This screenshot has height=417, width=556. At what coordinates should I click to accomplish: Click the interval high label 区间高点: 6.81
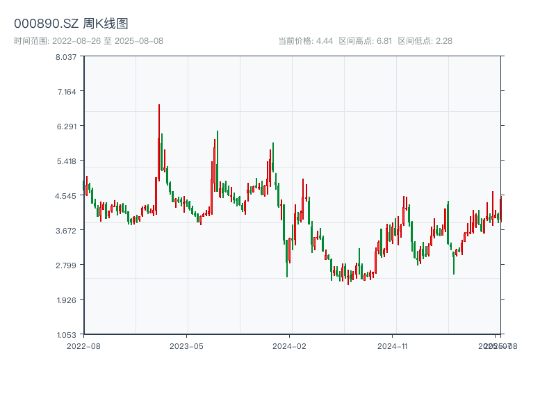[366, 41]
